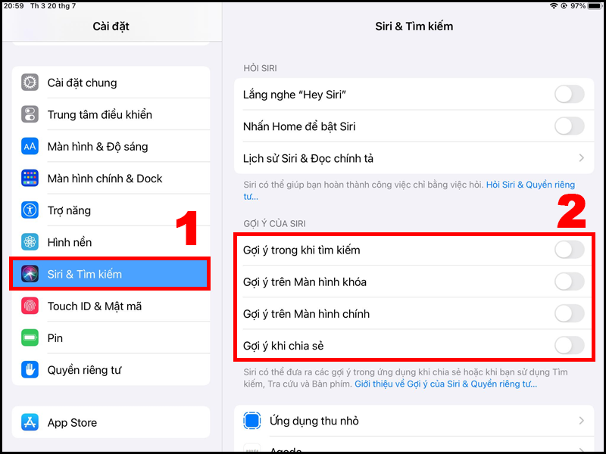Open the App Store icon
This screenshot has width=606, height=454.
coord(30,422)
